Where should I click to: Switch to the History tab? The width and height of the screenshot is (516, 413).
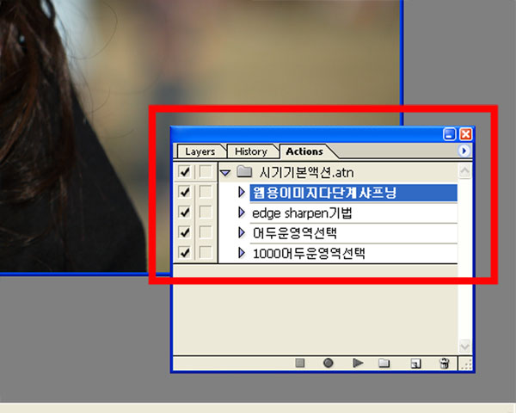coord(251,151)
